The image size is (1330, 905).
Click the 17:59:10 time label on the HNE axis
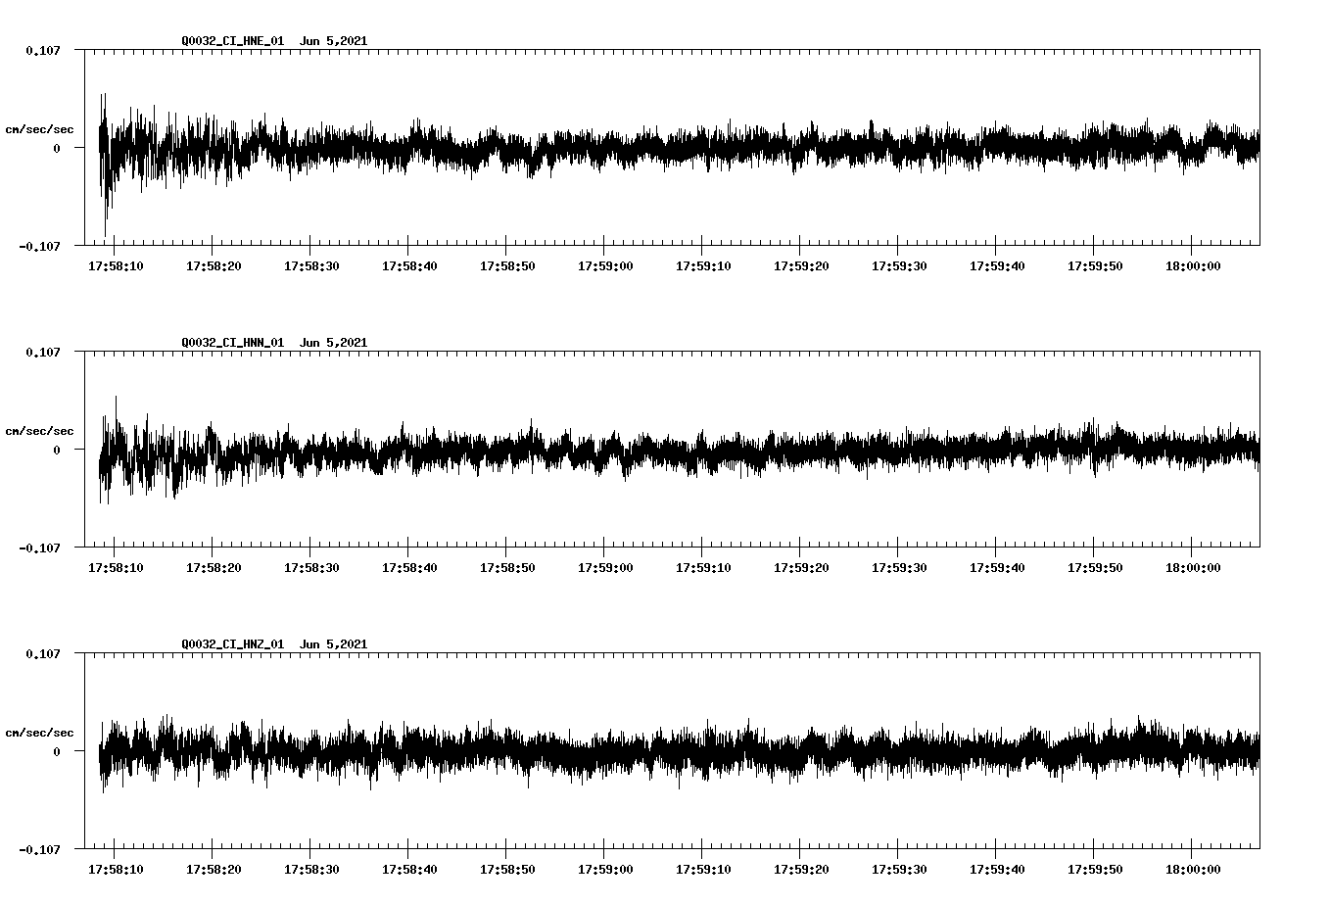pos(703,265)
